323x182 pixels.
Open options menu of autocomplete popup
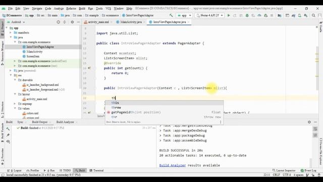[x=221, y=122]
